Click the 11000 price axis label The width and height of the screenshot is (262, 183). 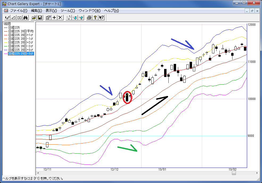point(252,62)
